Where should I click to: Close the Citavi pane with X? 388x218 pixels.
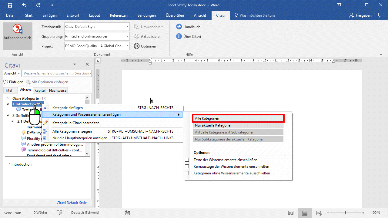pos(87,64)
